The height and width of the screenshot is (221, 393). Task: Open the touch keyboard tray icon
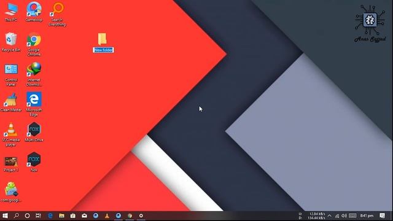(352, 215)
